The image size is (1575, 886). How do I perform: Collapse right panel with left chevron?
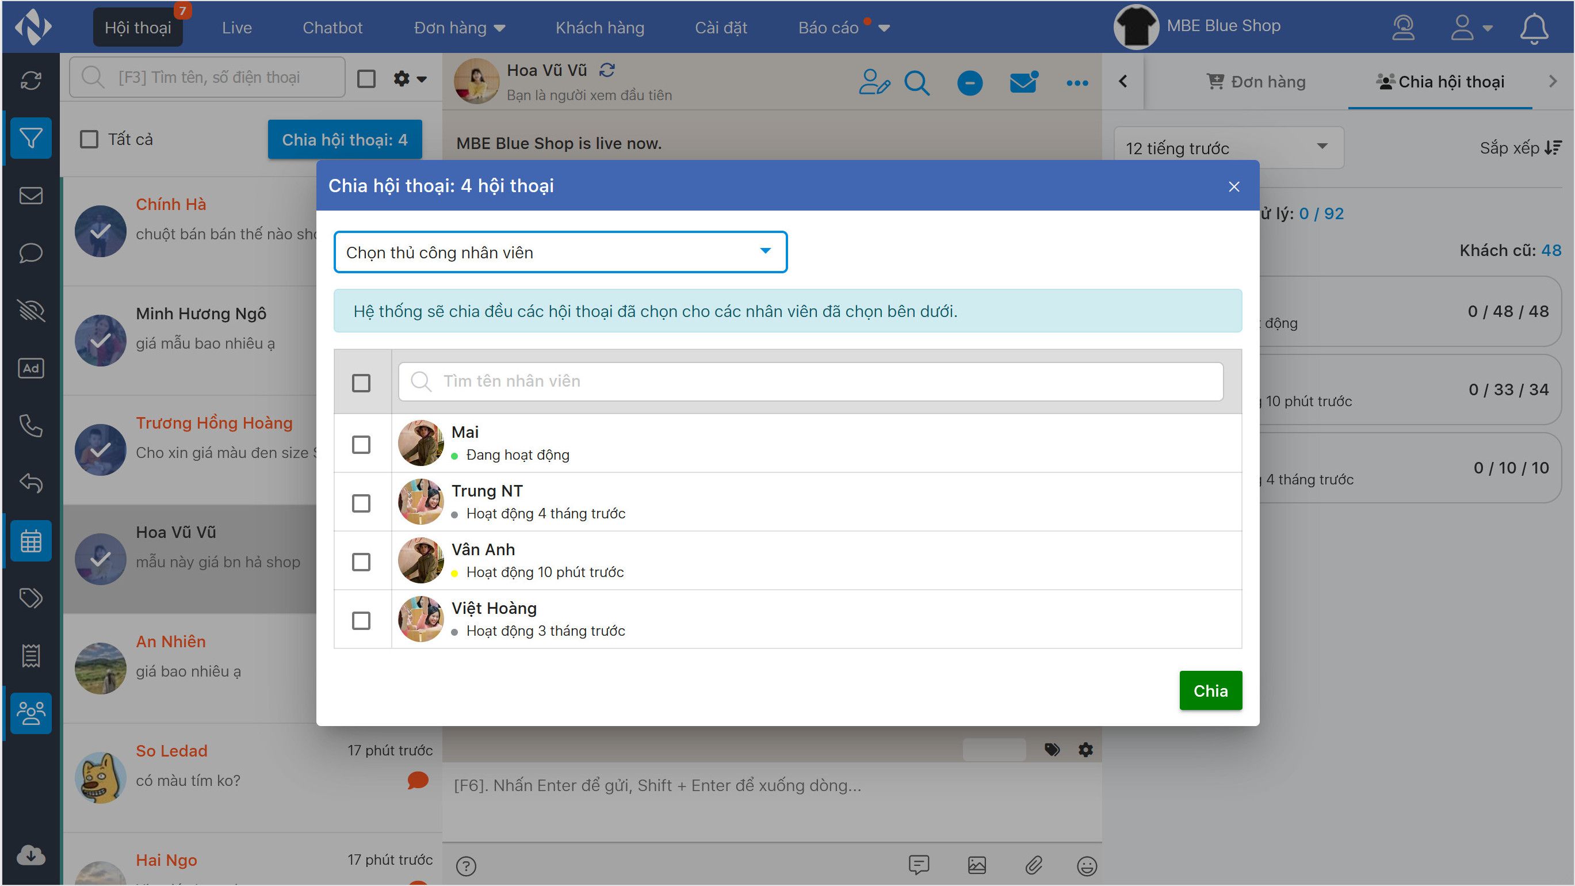[x=1122, y=81]
